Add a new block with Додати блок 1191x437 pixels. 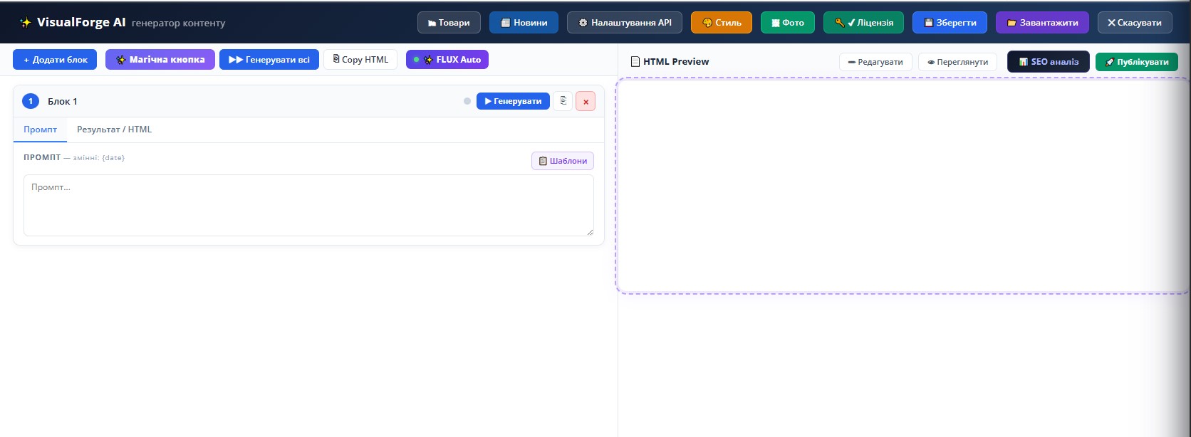point(55,60)
